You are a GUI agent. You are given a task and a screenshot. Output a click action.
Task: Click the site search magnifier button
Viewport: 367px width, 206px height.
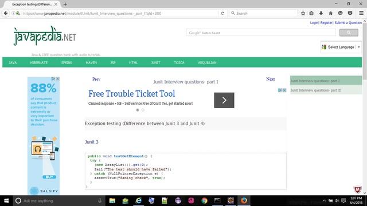tap(349, 33)
